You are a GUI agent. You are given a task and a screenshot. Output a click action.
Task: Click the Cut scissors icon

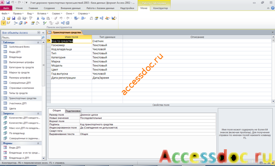38,18
